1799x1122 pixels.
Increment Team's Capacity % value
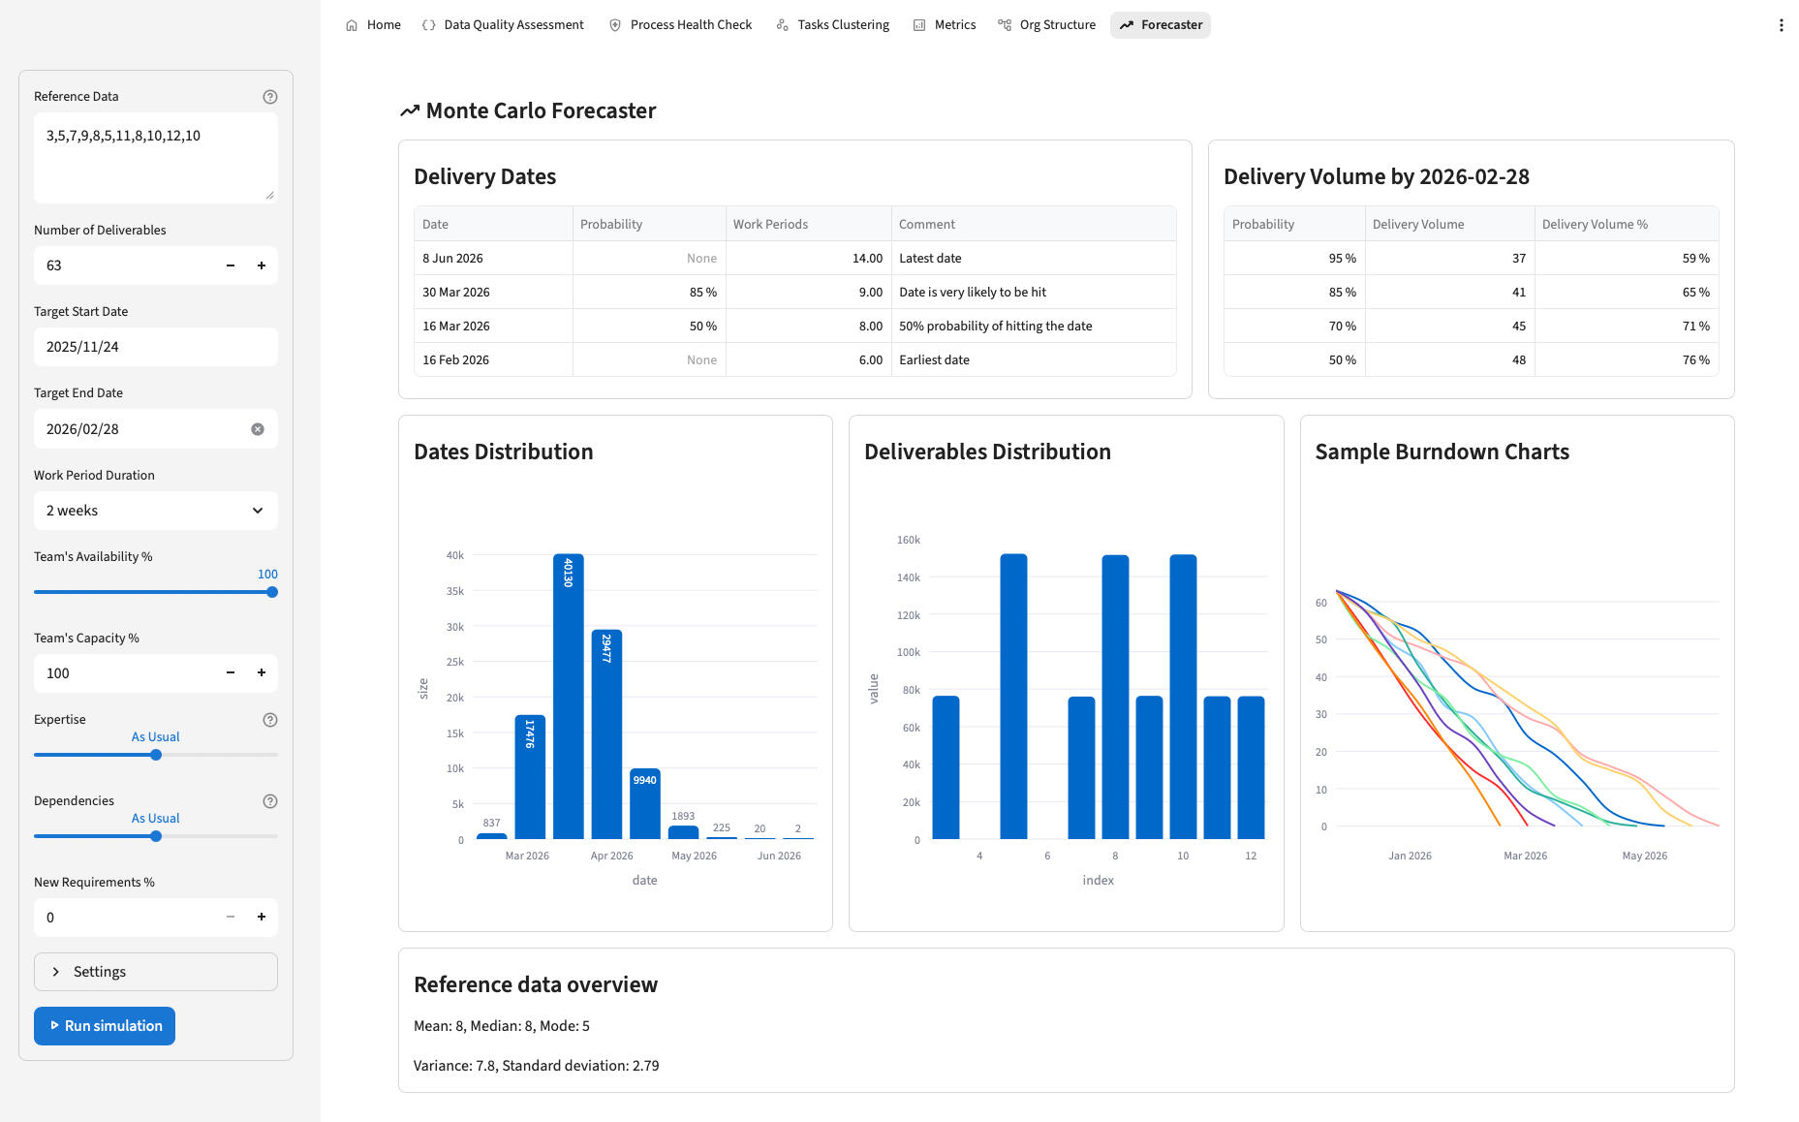pos(262,673)
